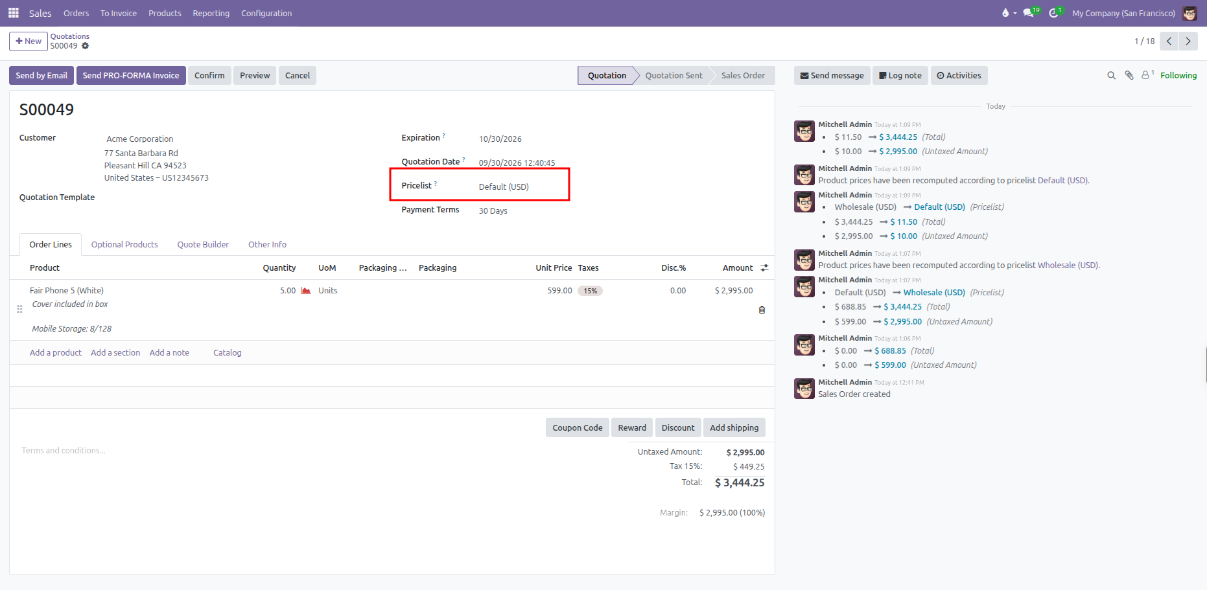Screen dimensions: 1207x590
Task: Switch to the Optional Products tab
Action: tap(124, 245)
